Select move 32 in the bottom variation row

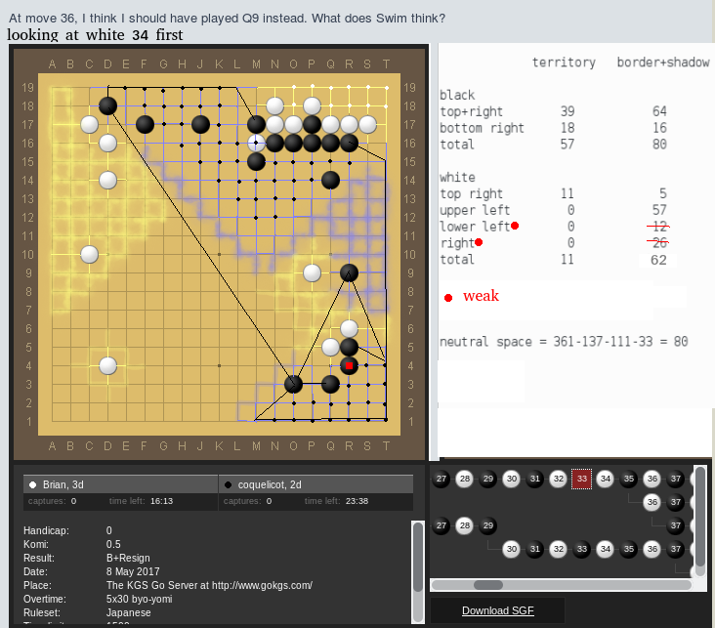[559, 549]
